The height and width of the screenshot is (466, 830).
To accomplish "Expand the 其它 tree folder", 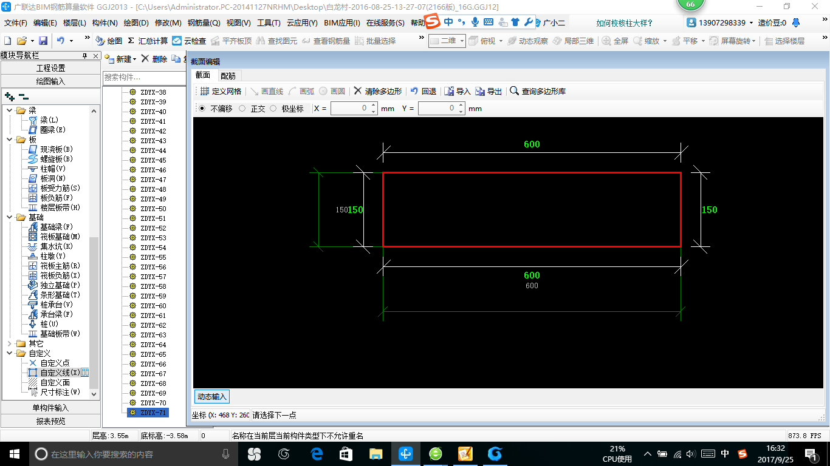I will coord(10,343).
